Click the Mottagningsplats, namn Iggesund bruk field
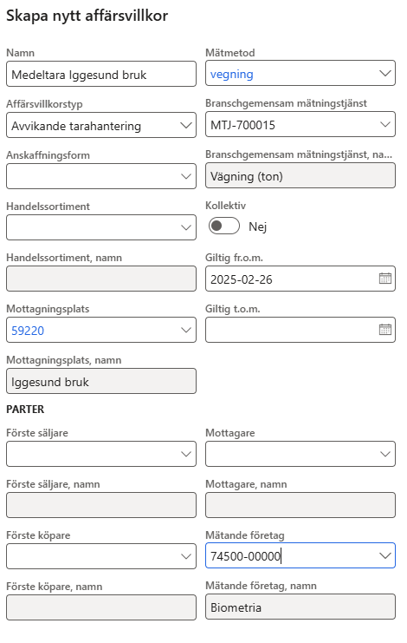The height and width of the screenshot is (643, 407). pos(101,381)
